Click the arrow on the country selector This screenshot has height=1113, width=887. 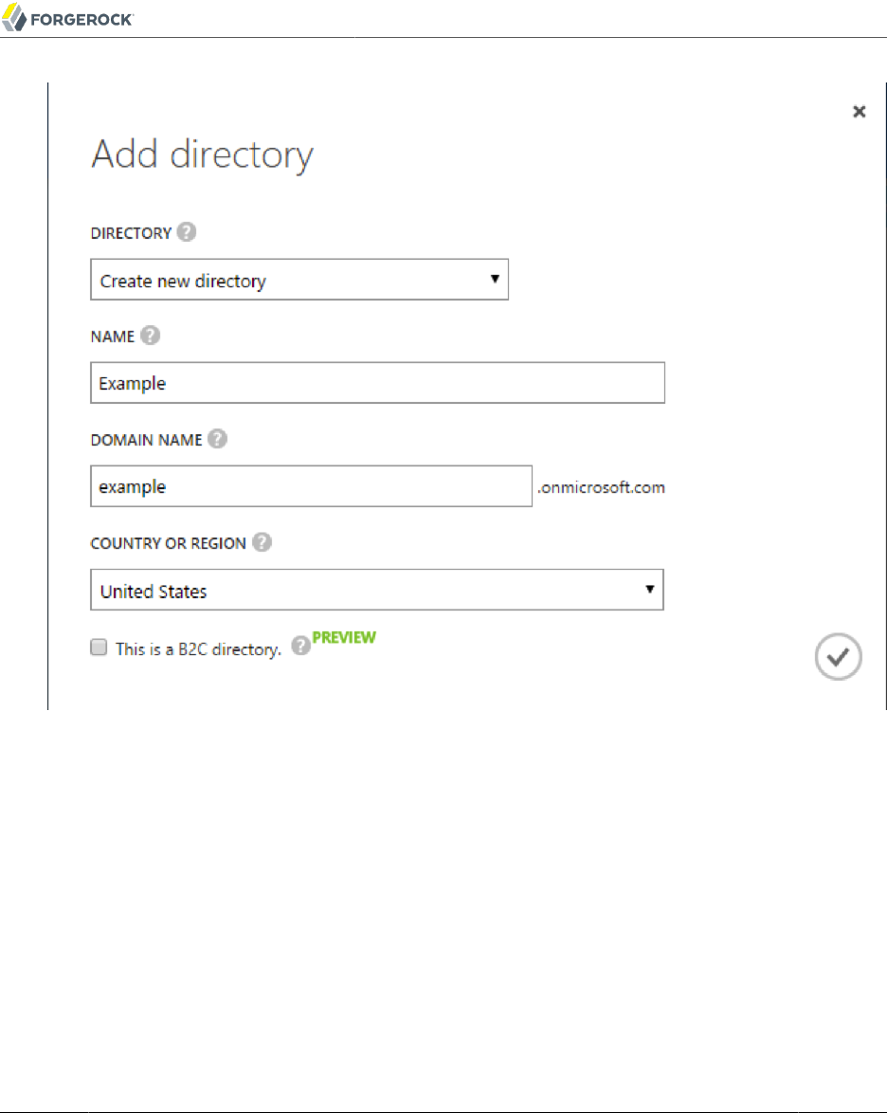[x=649, y=589]
